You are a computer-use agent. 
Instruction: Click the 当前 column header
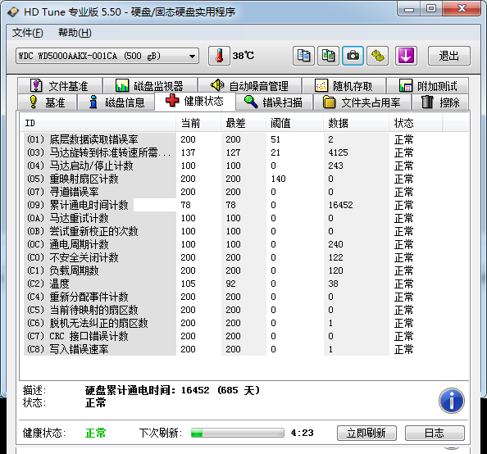point(198,123)
